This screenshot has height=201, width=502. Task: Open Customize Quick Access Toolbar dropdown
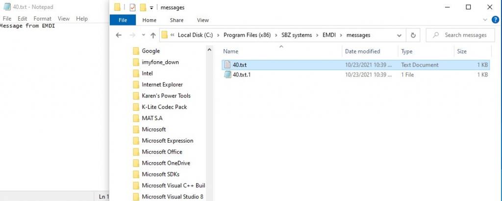click(x=151, y=8)
